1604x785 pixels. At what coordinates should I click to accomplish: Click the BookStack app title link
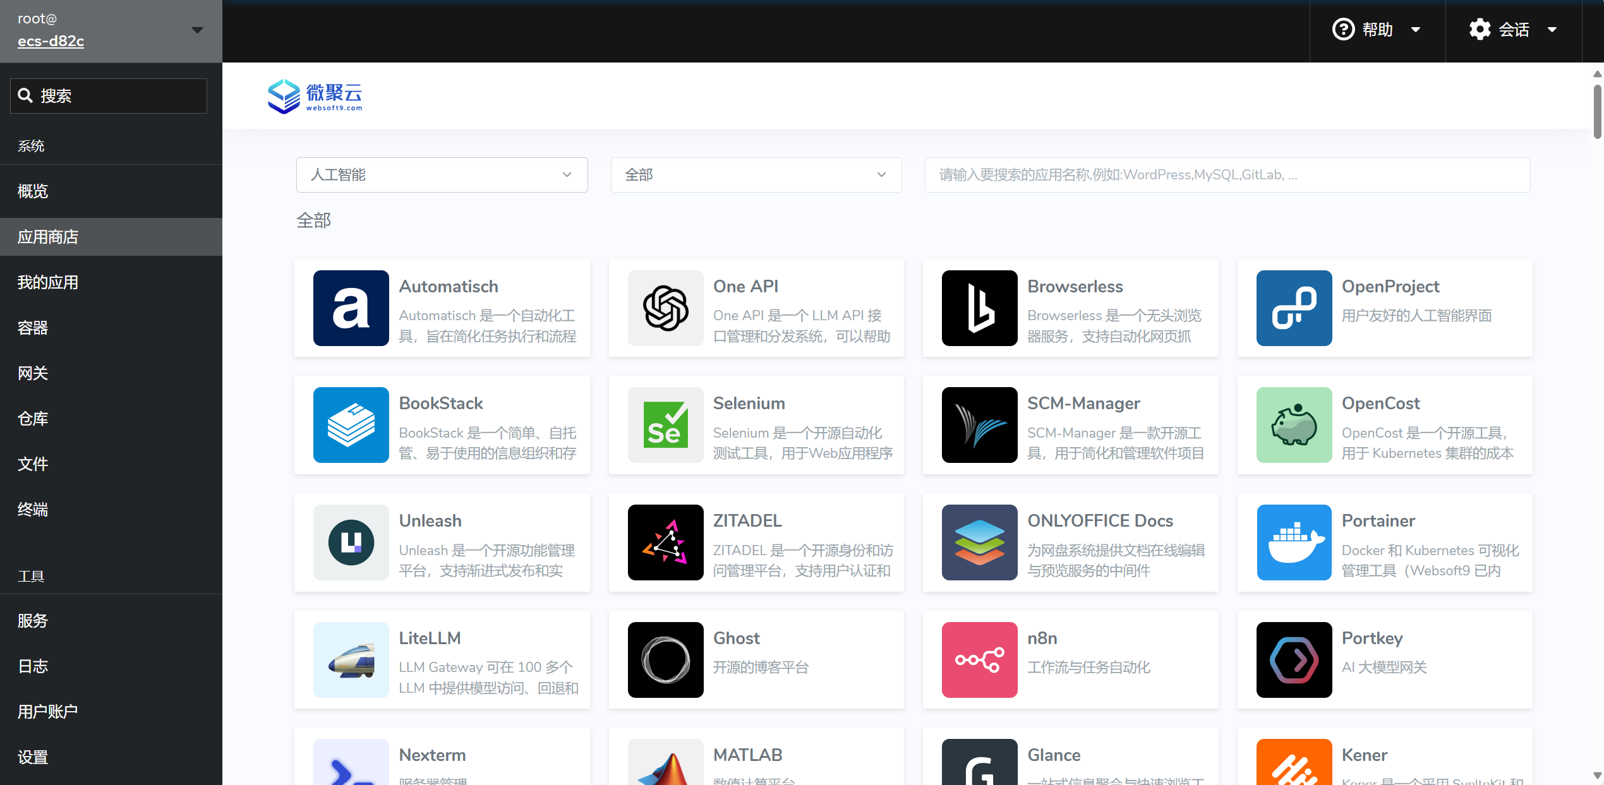(440, 403)
